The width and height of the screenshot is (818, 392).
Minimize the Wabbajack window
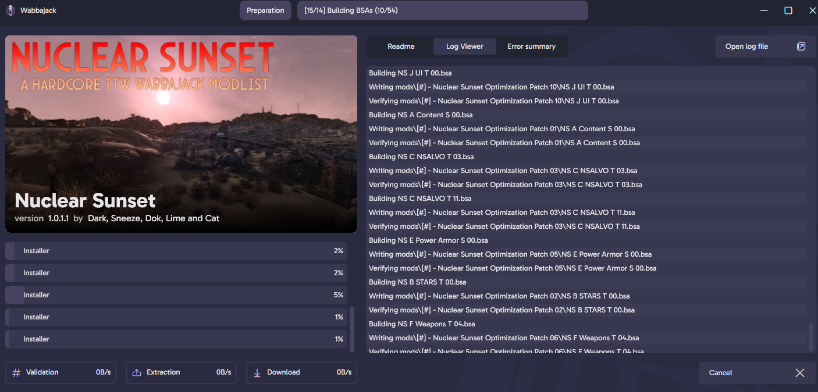click(x=764, y=10)
